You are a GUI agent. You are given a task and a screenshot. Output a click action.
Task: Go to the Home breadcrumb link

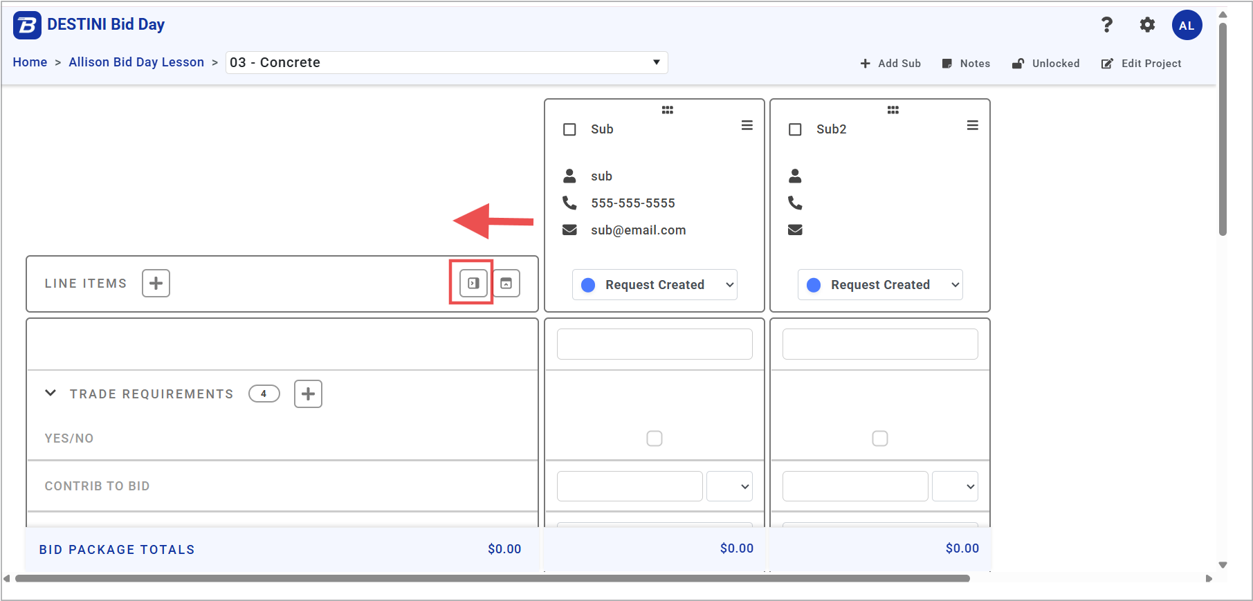[x=30, y=62]
